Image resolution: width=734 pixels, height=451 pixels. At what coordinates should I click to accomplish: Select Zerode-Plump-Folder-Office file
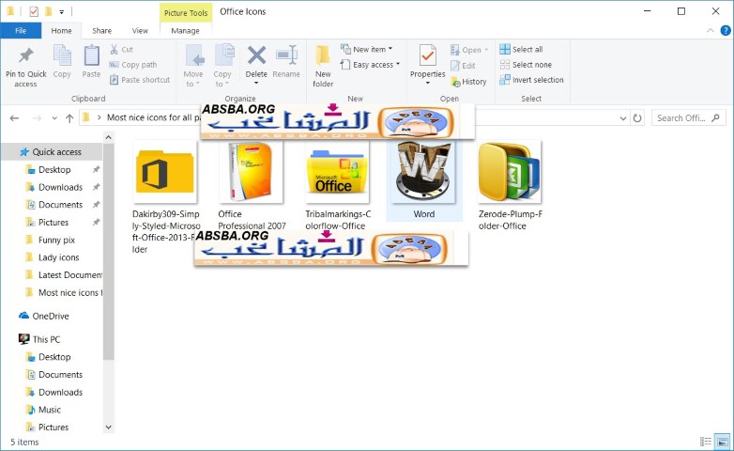[x=510, y=185]
